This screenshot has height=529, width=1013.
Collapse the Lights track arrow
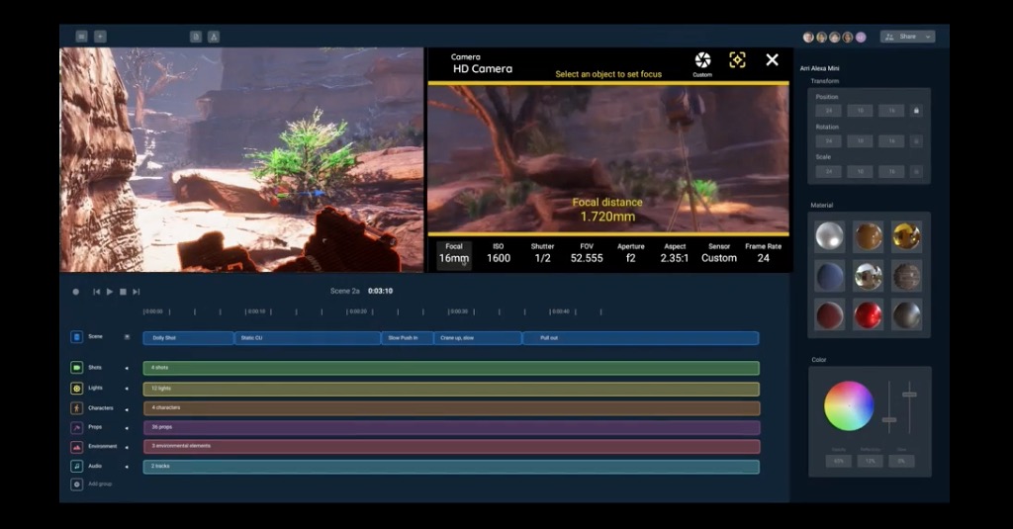pos(127,389)
